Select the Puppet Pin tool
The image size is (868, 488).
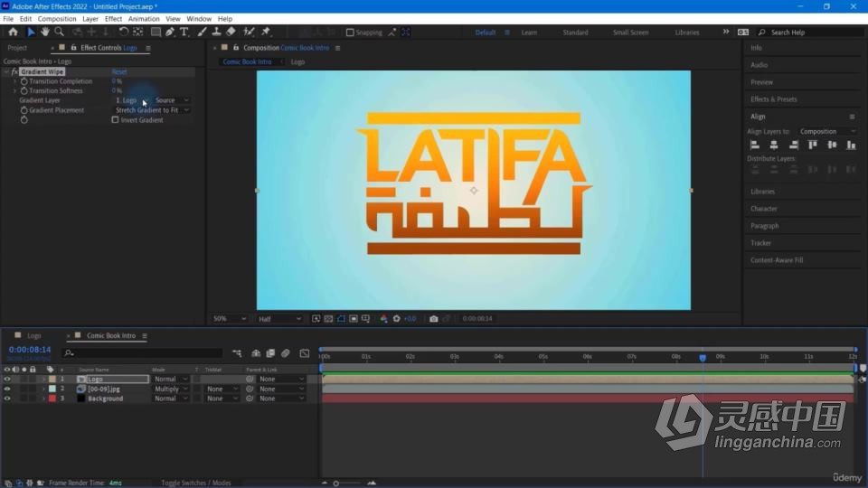(x=266, y=33)
